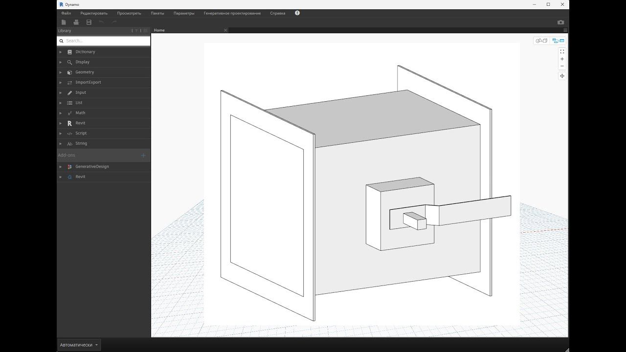Open the Просмотреть menu
The width and height of the screenshot is (626, 352).
129,13
